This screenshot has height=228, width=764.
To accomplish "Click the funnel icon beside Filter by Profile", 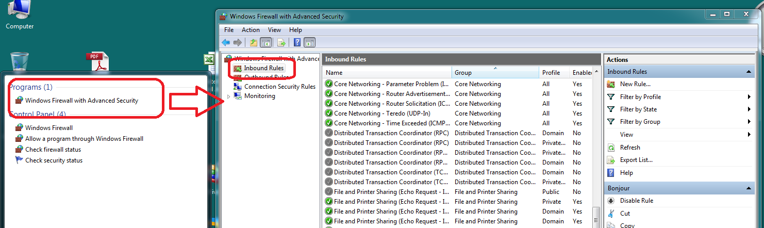I will pos(611,96).
